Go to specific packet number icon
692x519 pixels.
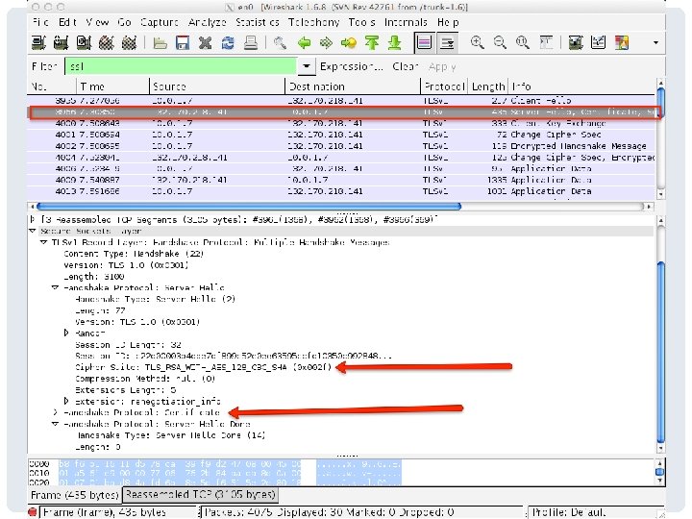tap(349, 43)
